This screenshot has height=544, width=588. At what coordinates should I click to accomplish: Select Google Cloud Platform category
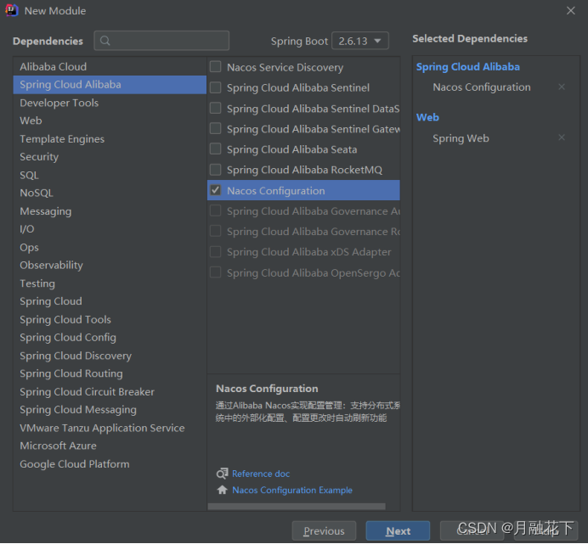click(x=110, y=464)
